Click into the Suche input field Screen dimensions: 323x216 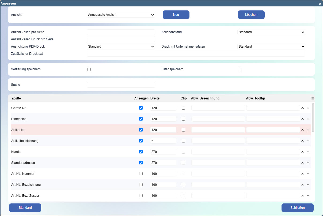[x=121, y=85]
